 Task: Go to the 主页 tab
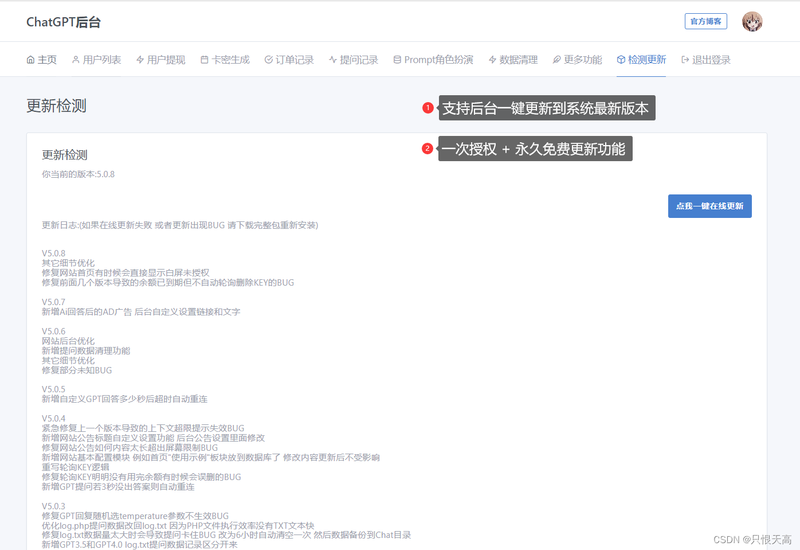pos(42,60)
